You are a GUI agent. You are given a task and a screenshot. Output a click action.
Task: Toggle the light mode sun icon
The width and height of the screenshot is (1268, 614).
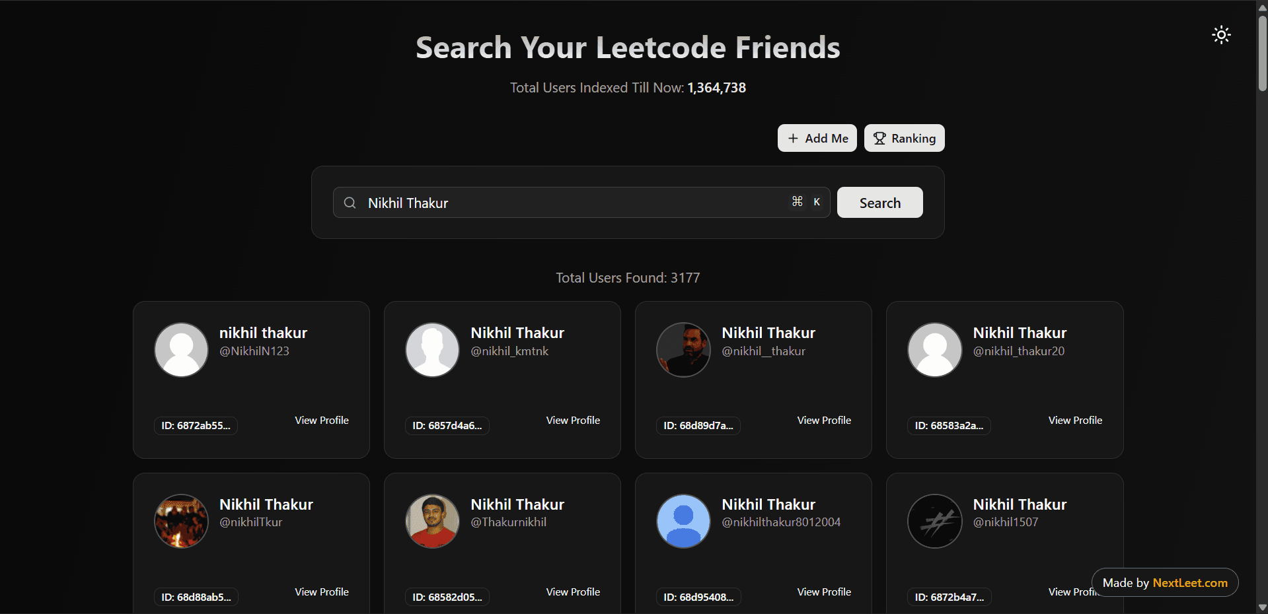(1220, 34)
